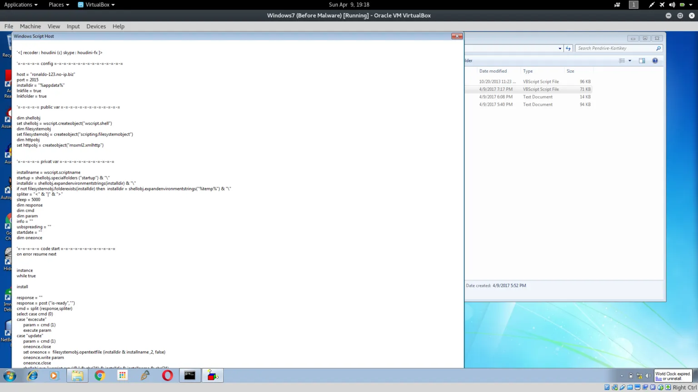
Task: Click VirtualBox mouse integration status icon
Action: click(x=660, y=387)
